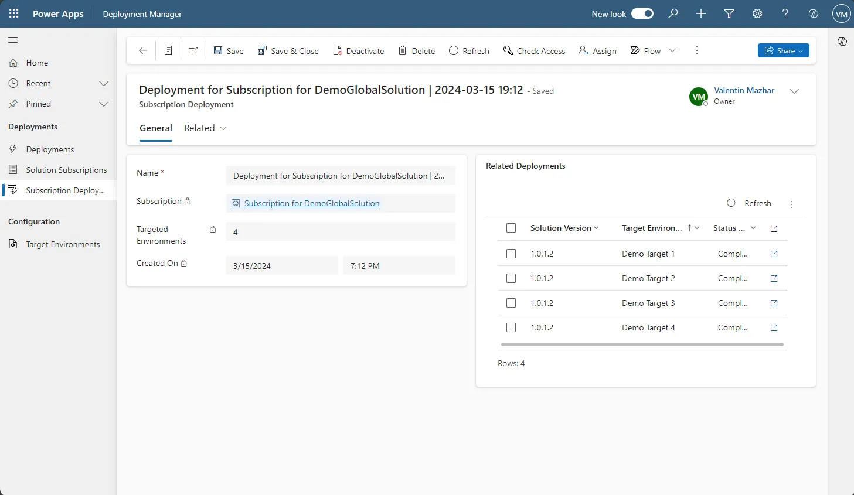Delete this deployment record

(x=417, y=51)
